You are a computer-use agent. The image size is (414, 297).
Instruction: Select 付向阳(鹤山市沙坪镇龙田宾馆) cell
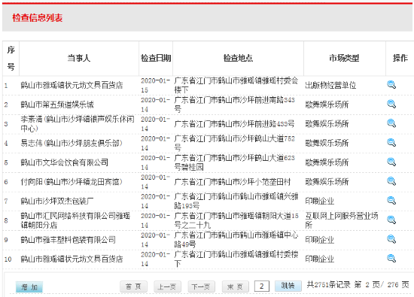[x=72, y=182]
